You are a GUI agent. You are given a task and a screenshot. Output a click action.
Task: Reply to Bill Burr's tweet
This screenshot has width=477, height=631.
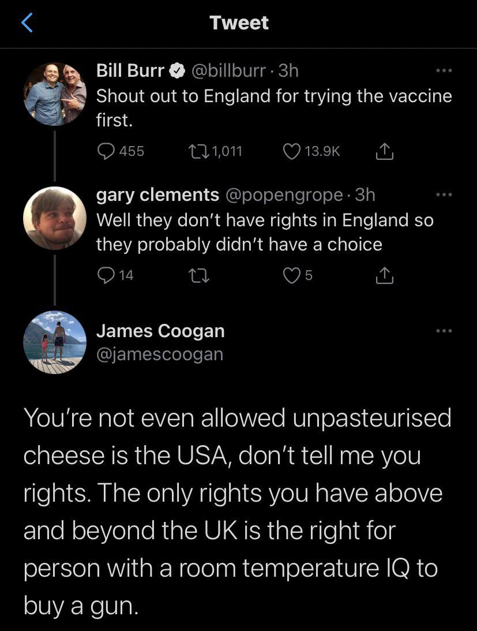click(107, 151)
